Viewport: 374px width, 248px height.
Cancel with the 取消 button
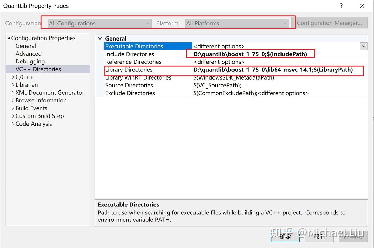coord(319,237)
